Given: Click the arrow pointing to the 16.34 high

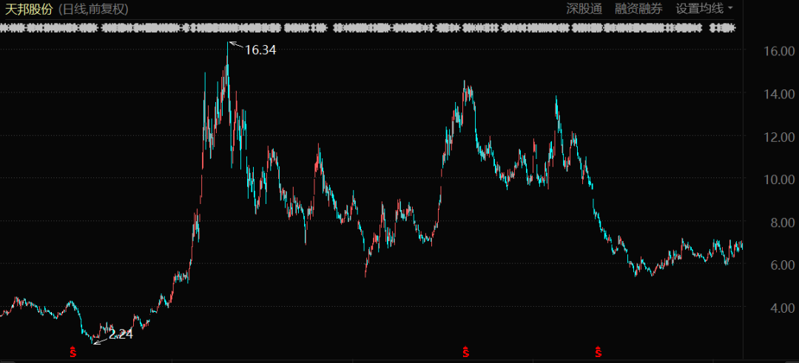Looking at the screenshot, I should click(235, 47).
